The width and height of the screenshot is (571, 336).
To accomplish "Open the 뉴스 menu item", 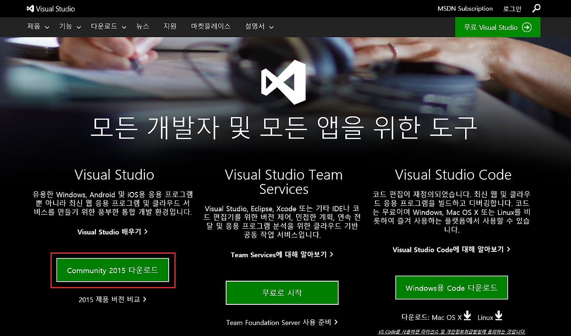I will click(x=143, y=26).
